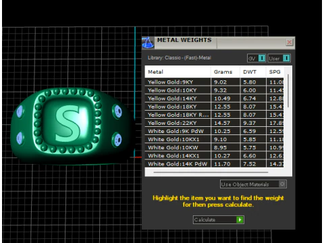Screen dimensions: 324x243
Task: Click the green arrow on Calculate
Action: point(240,219)
